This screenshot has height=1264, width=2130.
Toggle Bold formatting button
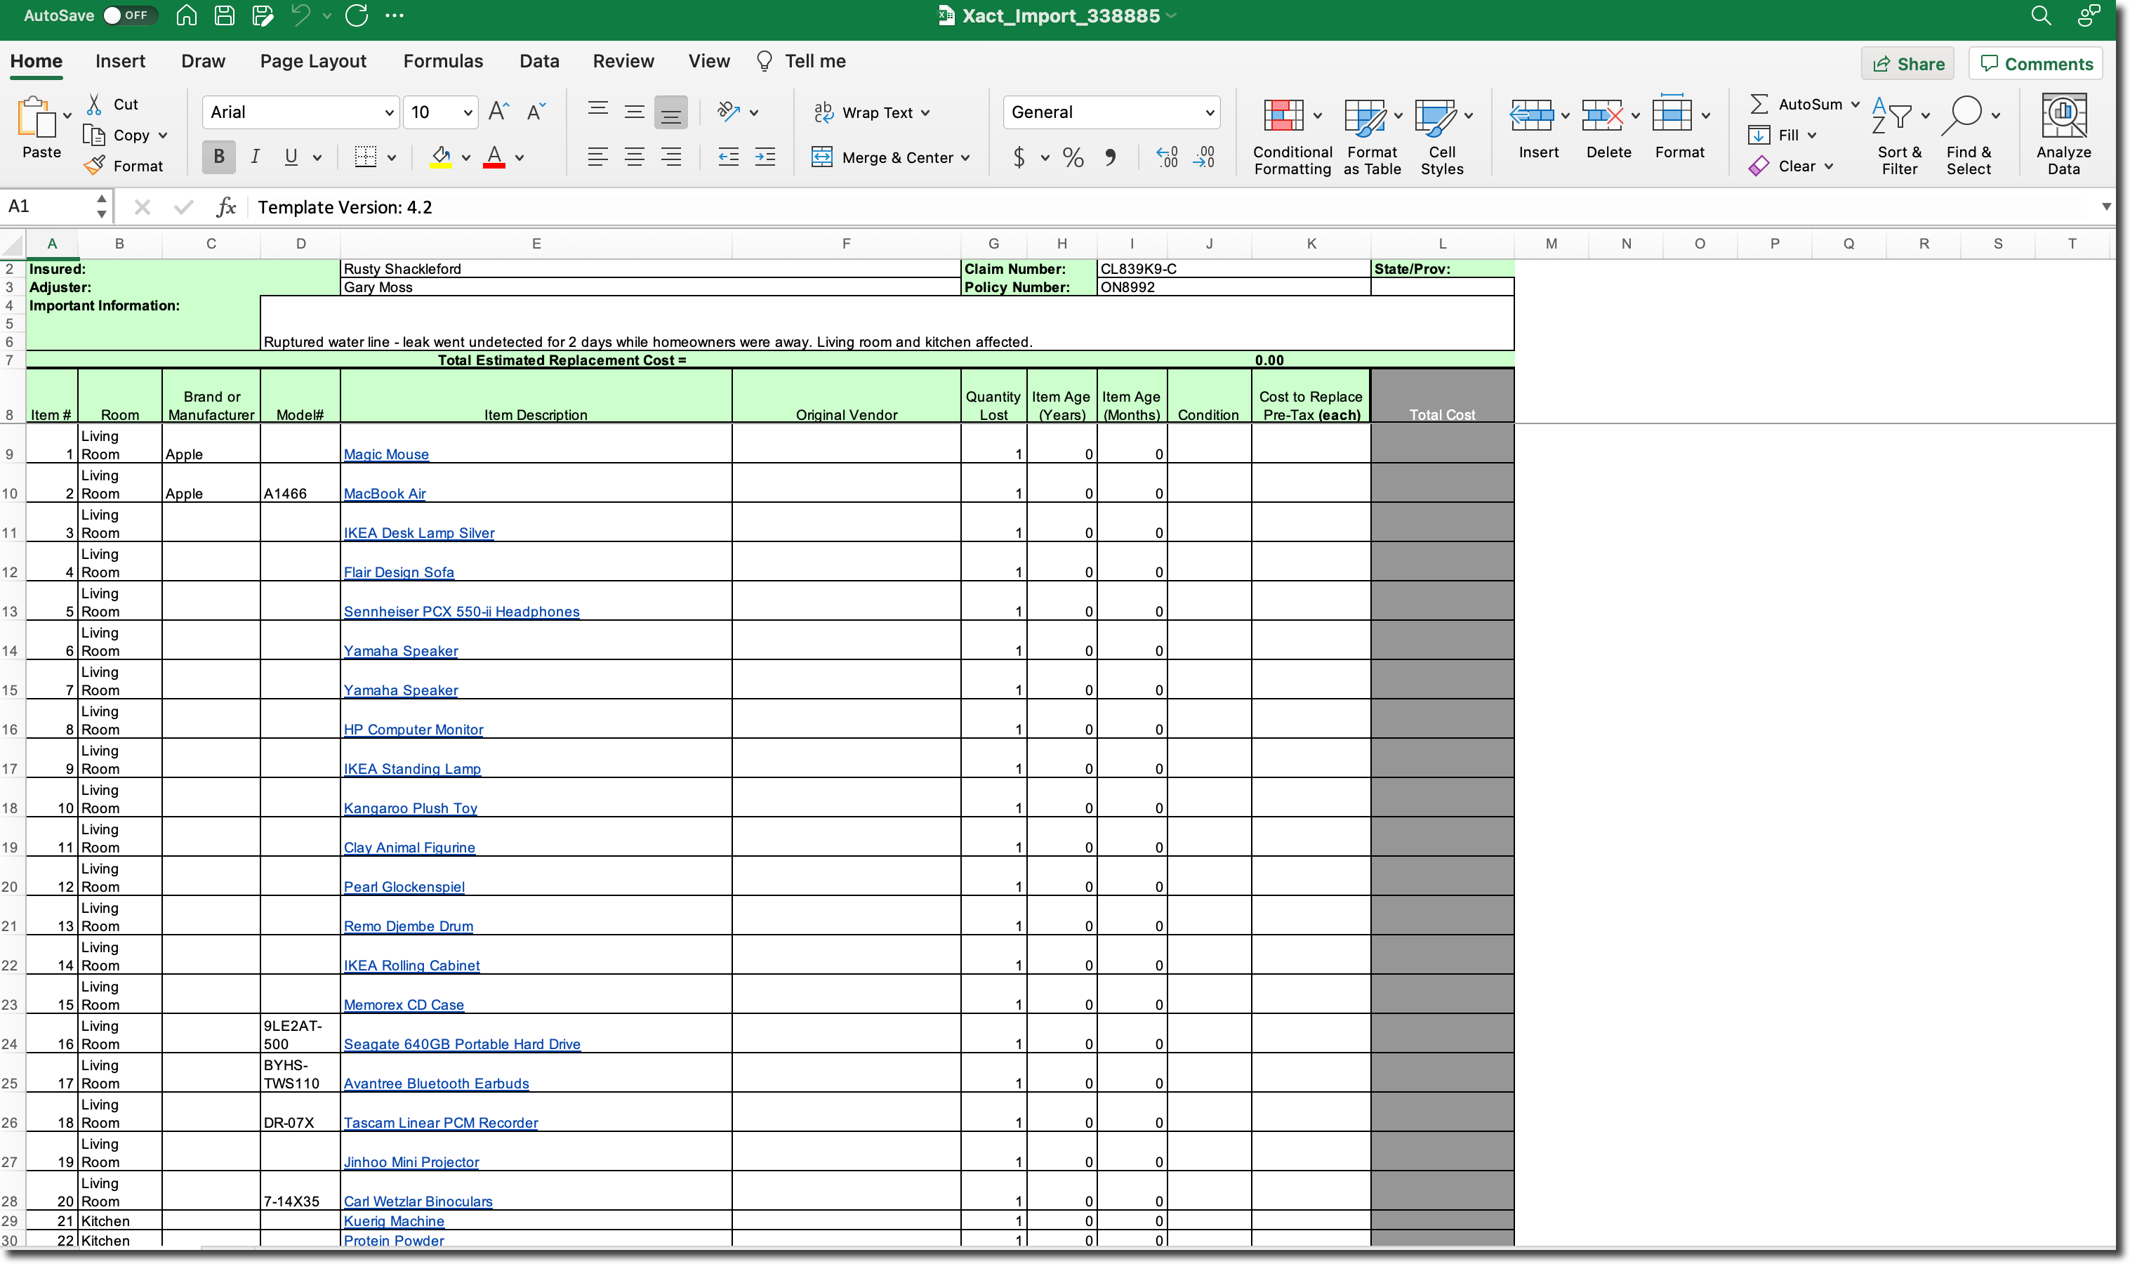click(219, 157)
